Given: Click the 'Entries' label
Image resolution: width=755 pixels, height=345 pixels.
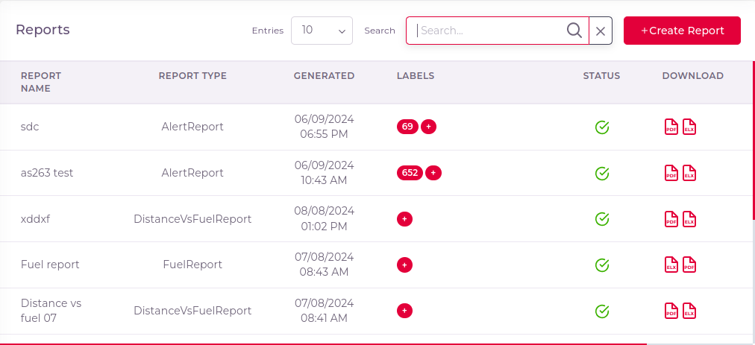Looking at the screenshot, I should pos(268,31).
